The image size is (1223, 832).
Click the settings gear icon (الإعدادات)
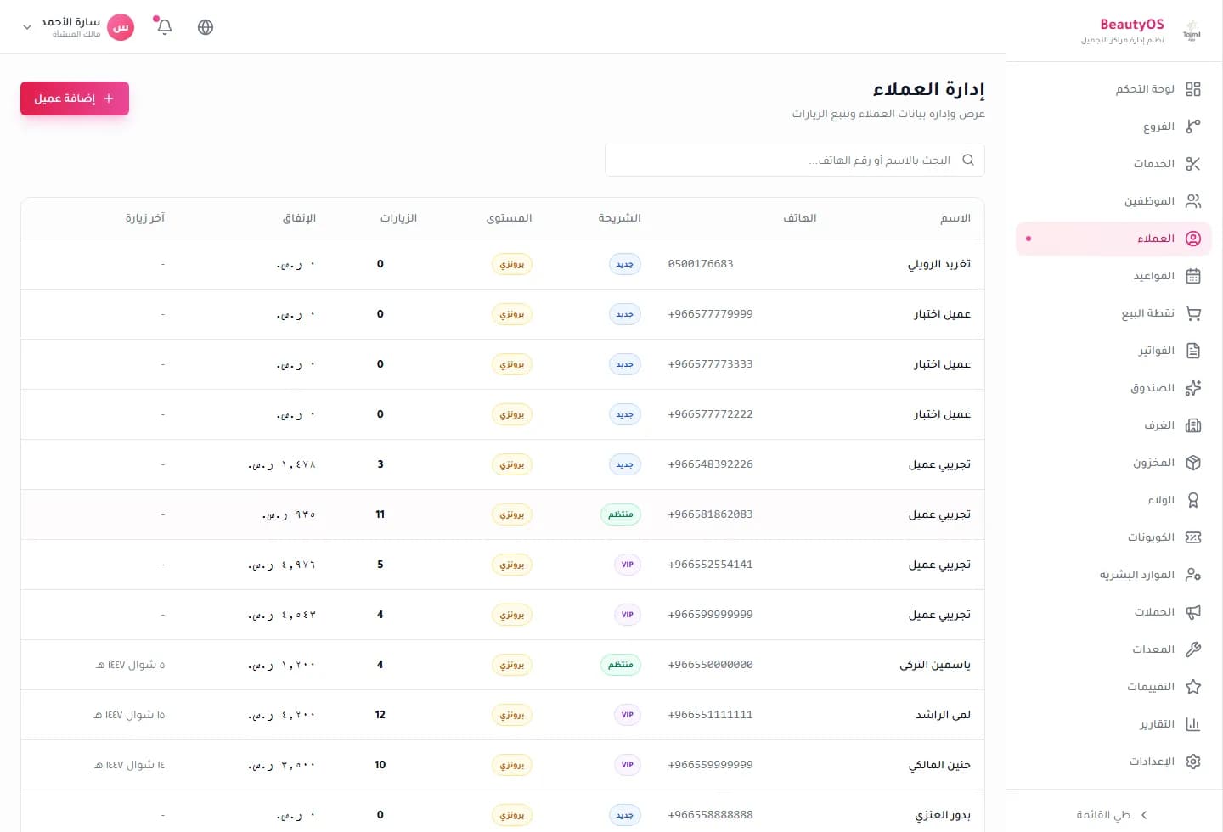(1193, 762)
